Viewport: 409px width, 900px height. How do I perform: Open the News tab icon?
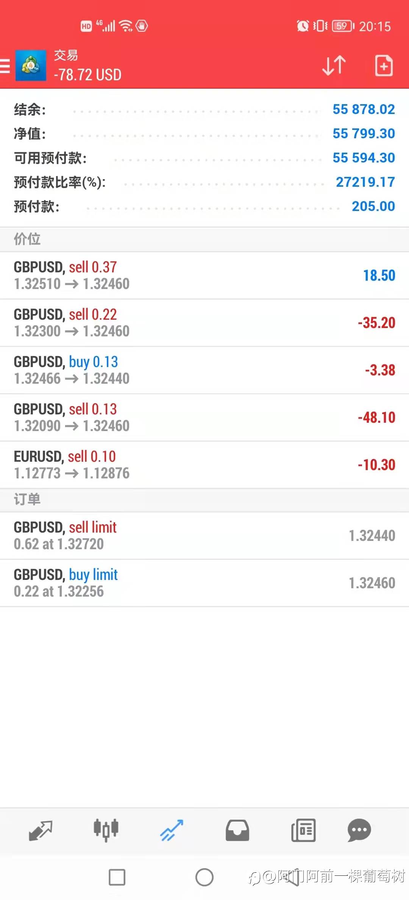pos(303,830)
